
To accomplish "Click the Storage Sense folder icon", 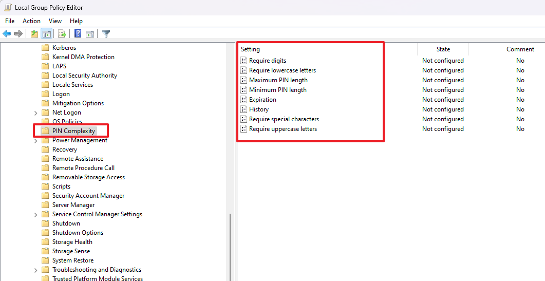I will (45, 251).
